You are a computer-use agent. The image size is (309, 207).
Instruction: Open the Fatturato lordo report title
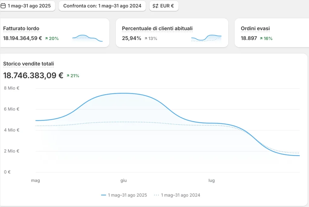pyautogui.click(x=21, y=29)
